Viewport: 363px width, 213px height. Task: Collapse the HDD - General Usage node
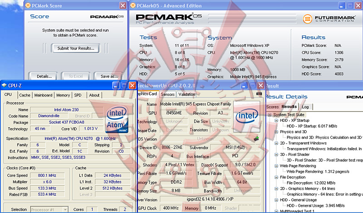click(x=276, y=200)
